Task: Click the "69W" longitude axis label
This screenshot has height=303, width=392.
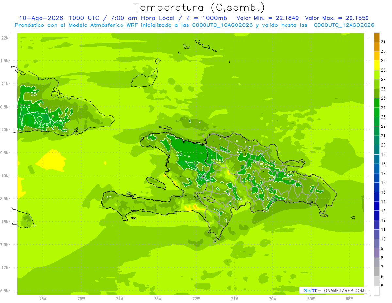Action: tap(311, 299)
